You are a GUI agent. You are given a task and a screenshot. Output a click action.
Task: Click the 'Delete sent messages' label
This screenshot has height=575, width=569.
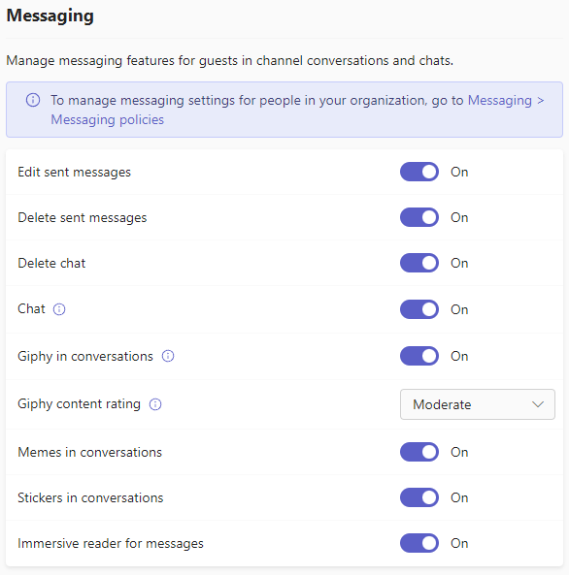[x=83, y=217]
